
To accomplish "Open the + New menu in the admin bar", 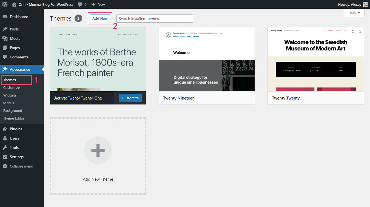I will (98, 4).
